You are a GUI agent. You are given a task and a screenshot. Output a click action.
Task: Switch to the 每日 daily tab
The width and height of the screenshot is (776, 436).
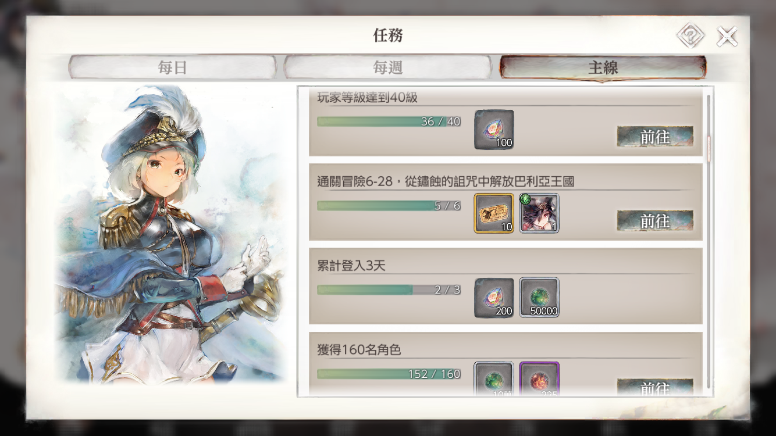[172, 67]
